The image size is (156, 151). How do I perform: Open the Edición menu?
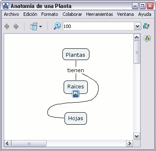click(x=30, y=14)
